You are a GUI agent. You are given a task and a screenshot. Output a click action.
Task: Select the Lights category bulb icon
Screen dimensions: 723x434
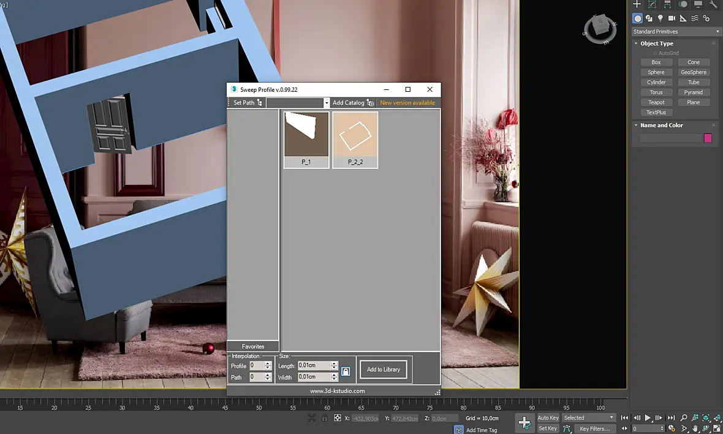[661, 18]
